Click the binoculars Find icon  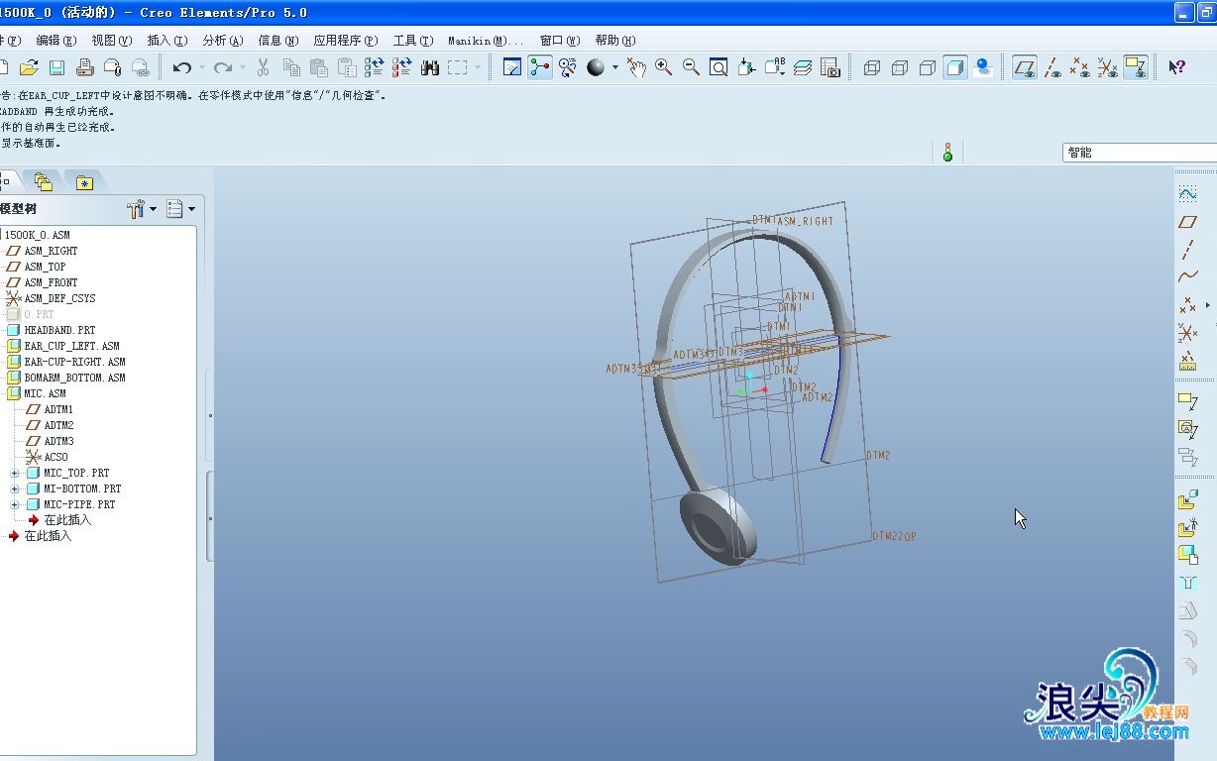pyautogui.click(x=429, y=67)
